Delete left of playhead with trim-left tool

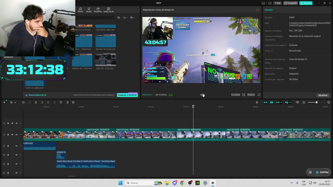click(42, 102)
